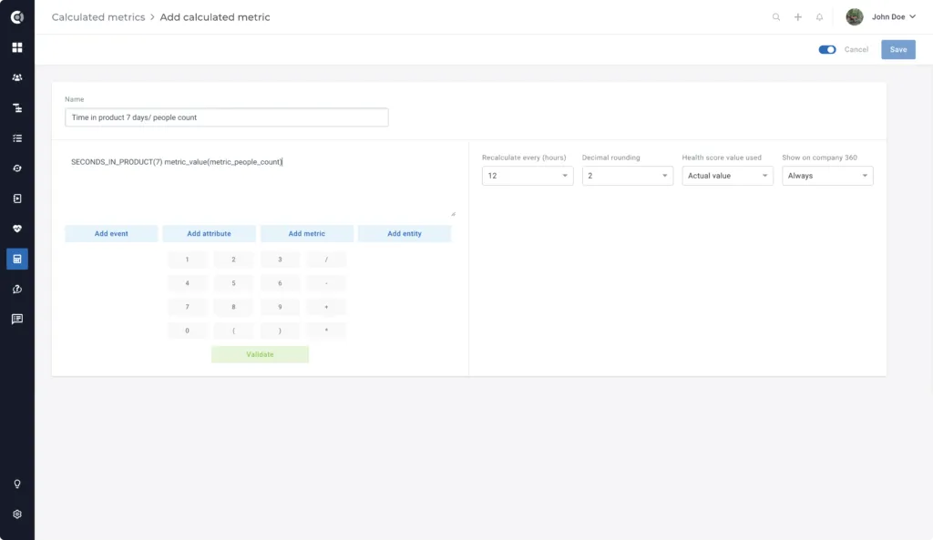This screenshot has height=540, width=933.
Task: Insert a closing parenthesis from keypad
Action: tap(280, 331)
